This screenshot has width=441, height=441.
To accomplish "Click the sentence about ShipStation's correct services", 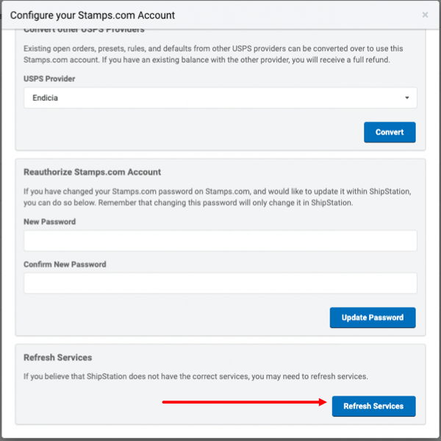I will pos(196,376).
